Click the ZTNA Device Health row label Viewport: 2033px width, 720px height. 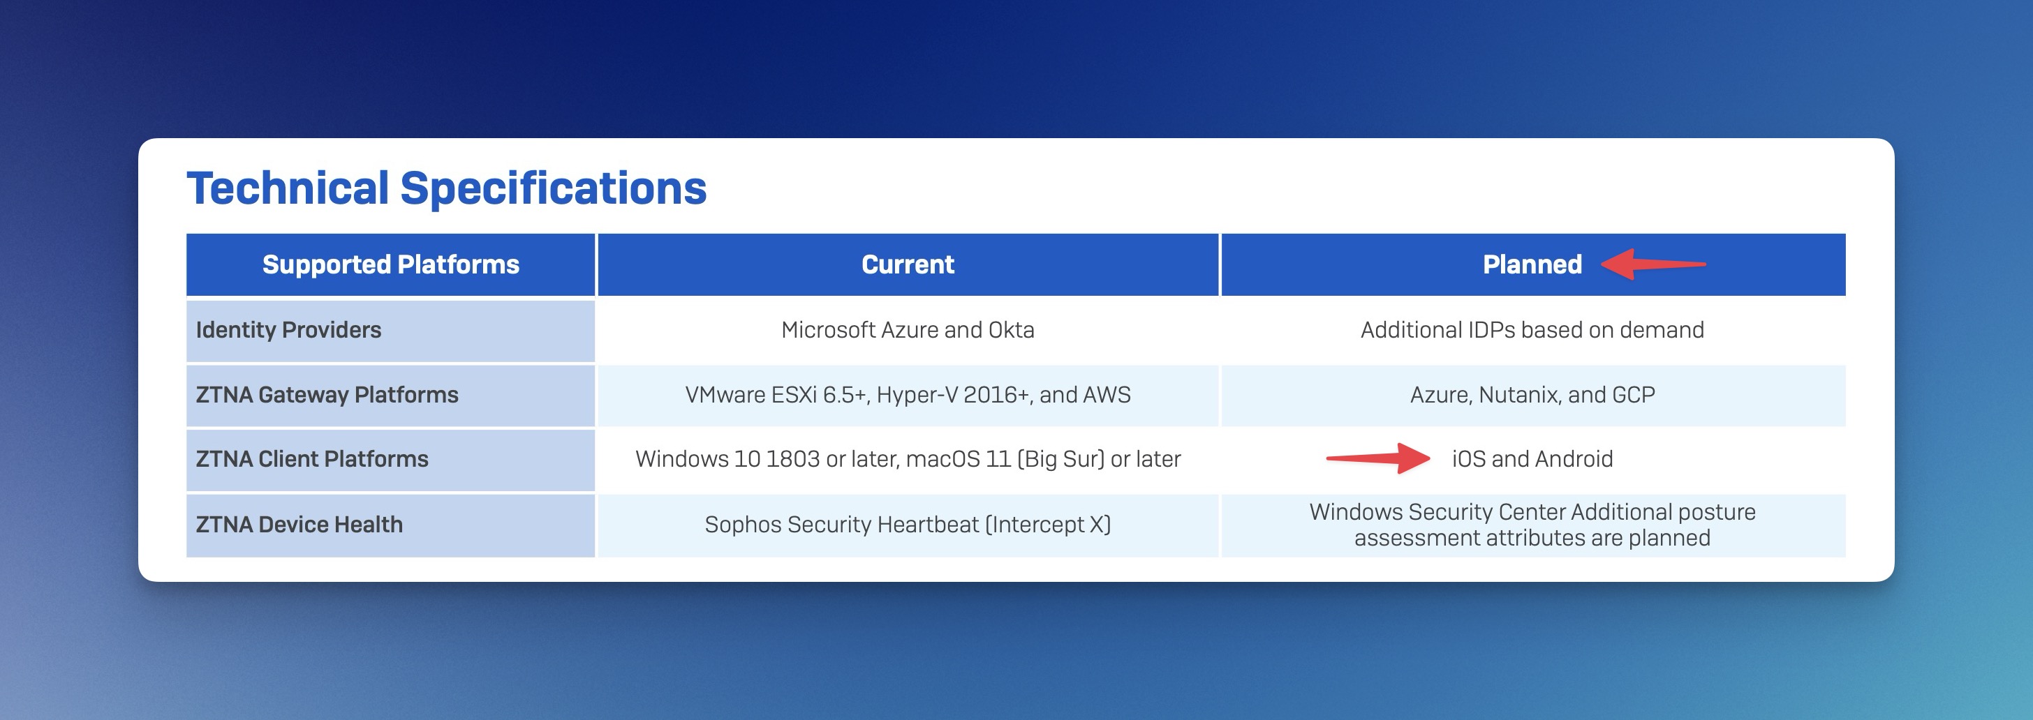click(x=299, y=525)
